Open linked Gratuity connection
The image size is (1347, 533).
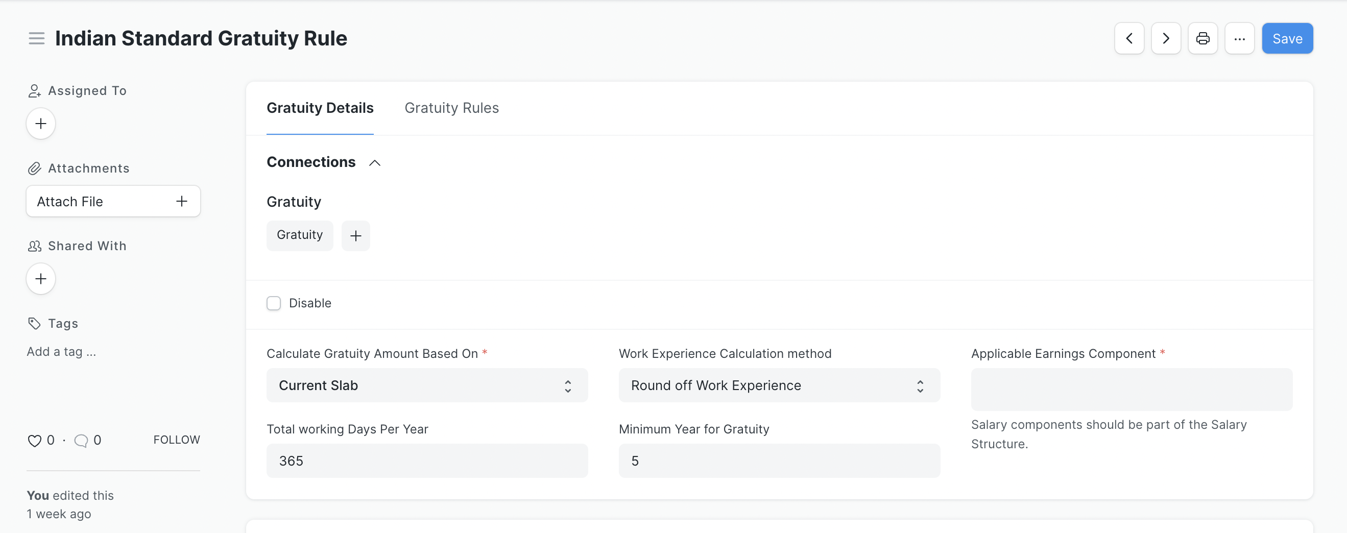(x=300, y=235)
